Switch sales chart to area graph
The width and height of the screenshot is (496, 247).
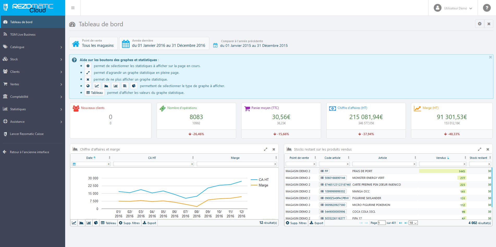pyautogui.click(x=81, y=223)
